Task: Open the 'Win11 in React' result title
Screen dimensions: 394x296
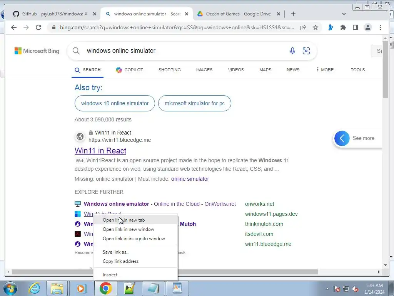Action: tap(100, 151)
